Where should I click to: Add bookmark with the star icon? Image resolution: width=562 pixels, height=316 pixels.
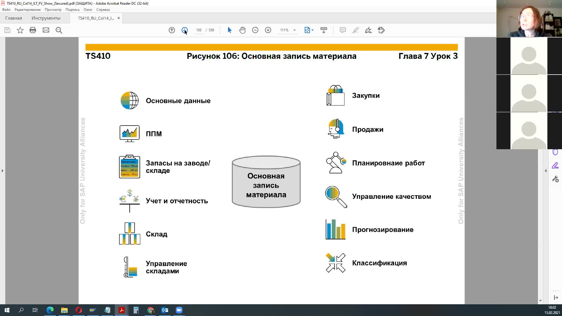(x=20, y=30)
